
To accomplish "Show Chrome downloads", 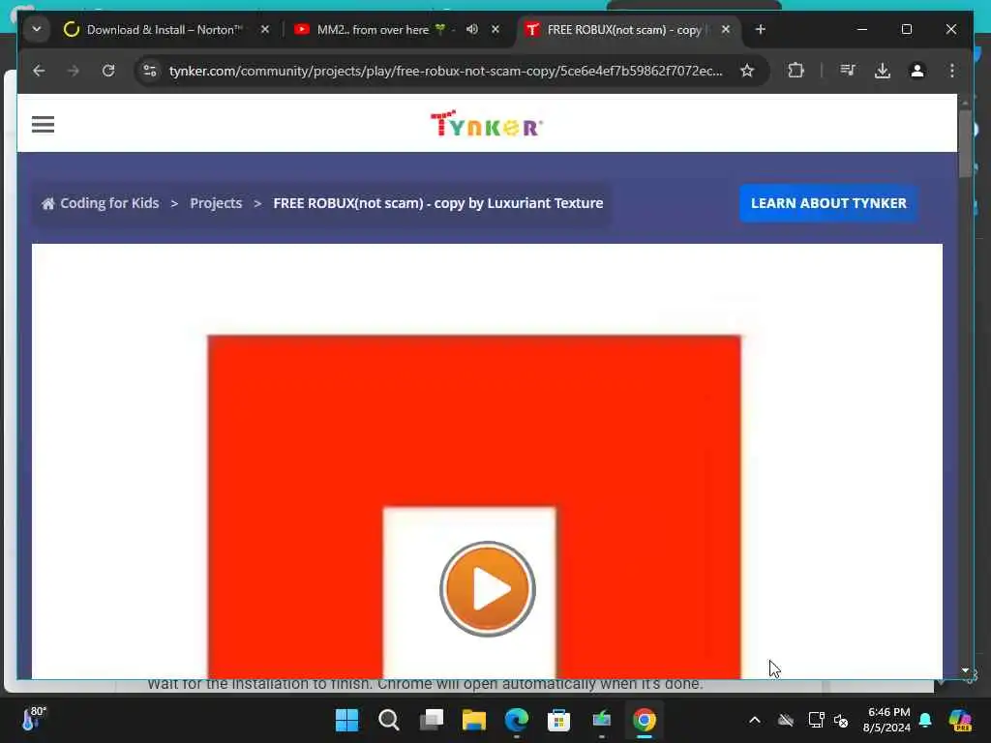I will tap(883, 71).
